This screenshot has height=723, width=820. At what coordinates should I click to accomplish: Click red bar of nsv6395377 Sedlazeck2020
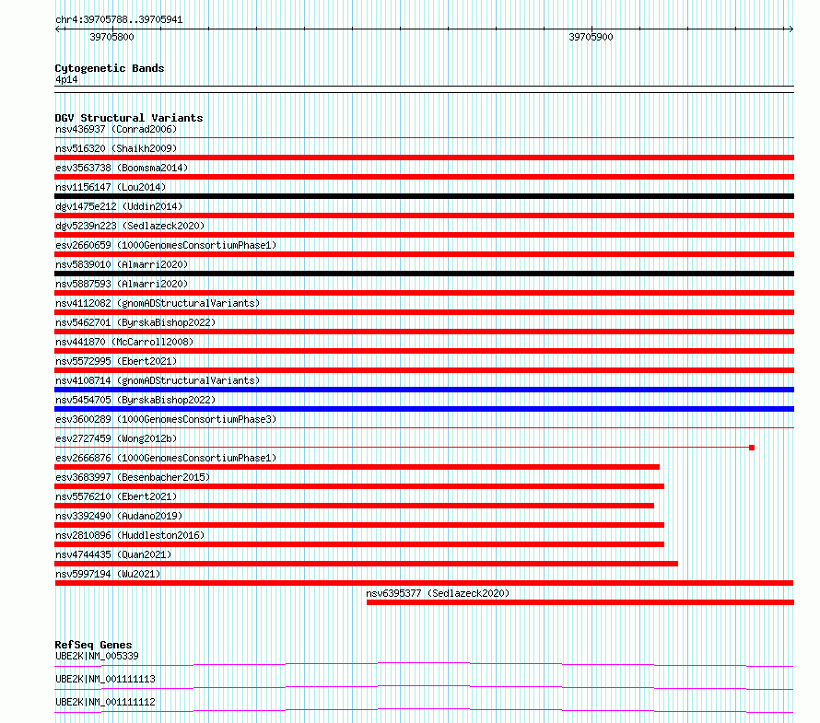coord(580,602)
